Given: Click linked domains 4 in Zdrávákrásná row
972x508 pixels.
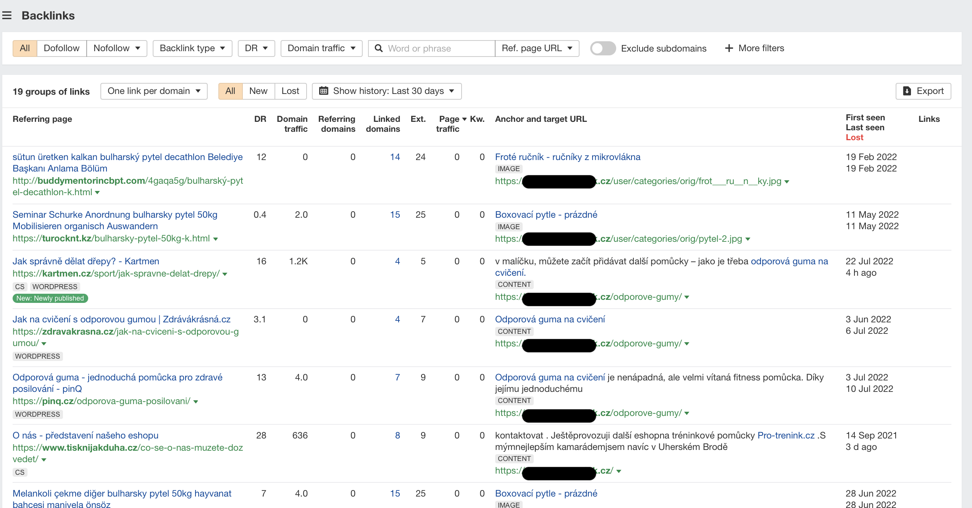Looking at the screenshot, I should [397, 319].
